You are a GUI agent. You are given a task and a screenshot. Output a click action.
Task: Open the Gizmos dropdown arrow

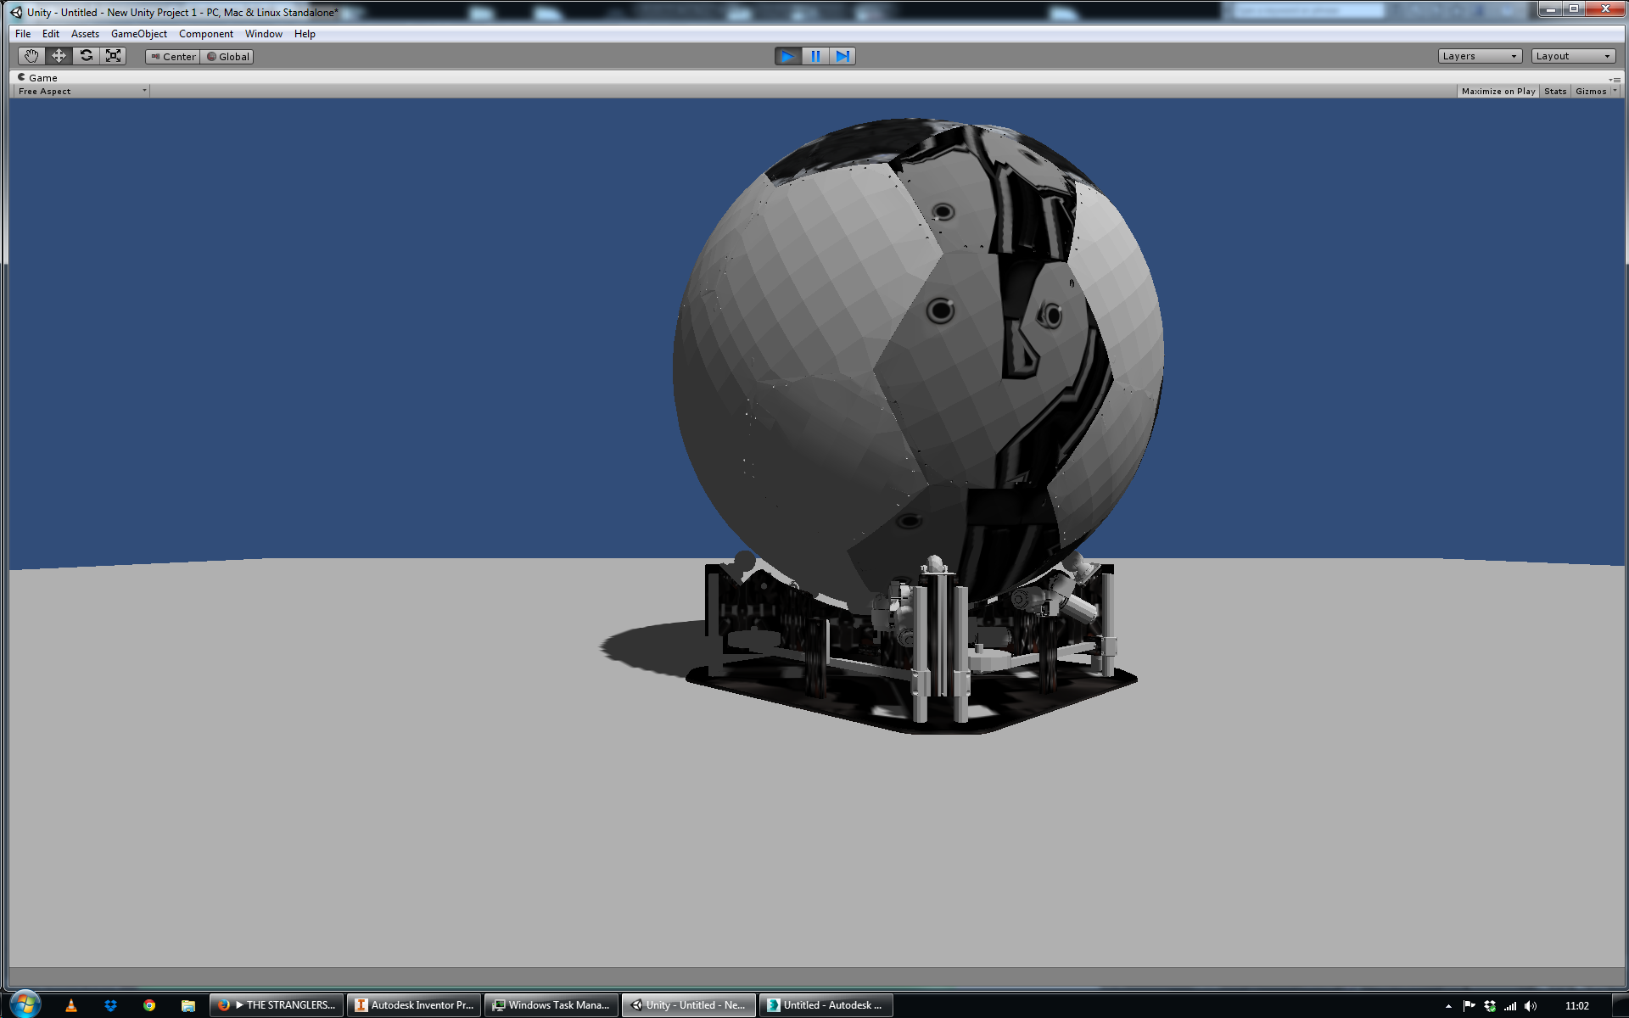1615,91
